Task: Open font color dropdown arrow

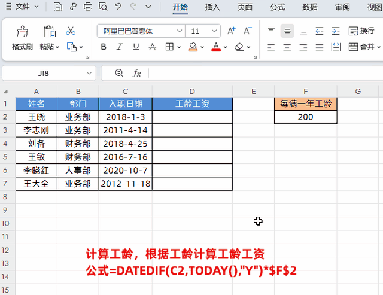Action: 226,47
